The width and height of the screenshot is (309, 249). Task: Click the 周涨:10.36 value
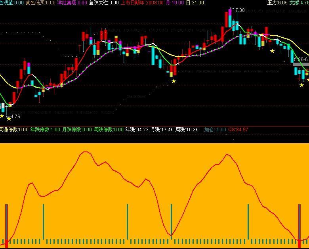coord(187,130)
